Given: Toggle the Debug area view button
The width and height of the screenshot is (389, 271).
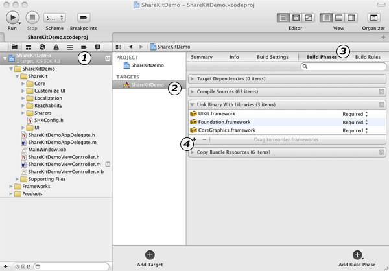Looking at the screenshot, I should (338, 18).
